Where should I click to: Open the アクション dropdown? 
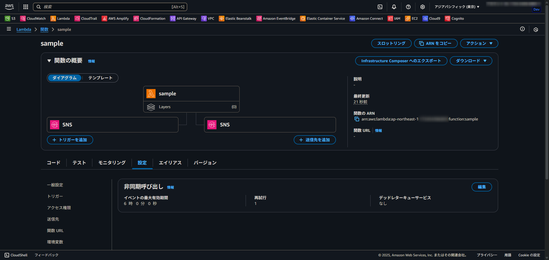(x=479, y=43)
